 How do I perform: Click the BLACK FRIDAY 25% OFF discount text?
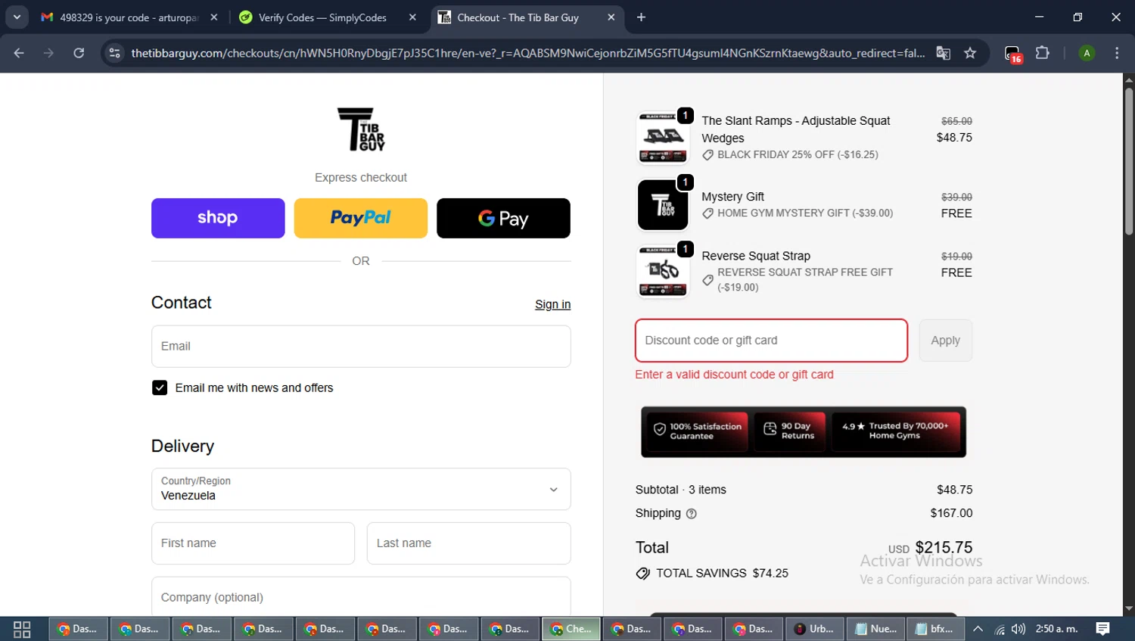click(798, 154)
